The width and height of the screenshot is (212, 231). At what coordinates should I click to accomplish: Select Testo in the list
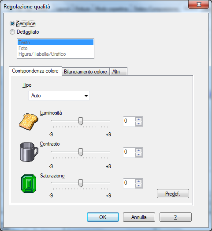(x=56, y=42)
